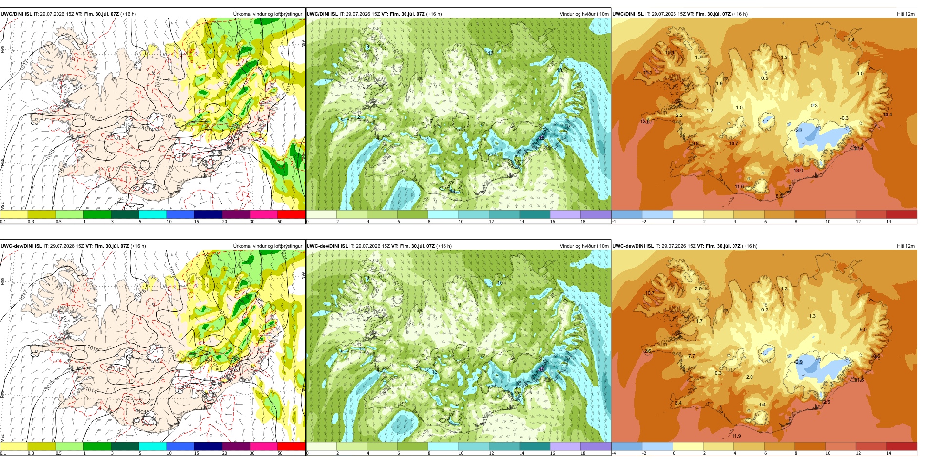Screen dimensions: 926x463
Task: Click the wind value 13 in bottom wind map
Action: (434, 372)
